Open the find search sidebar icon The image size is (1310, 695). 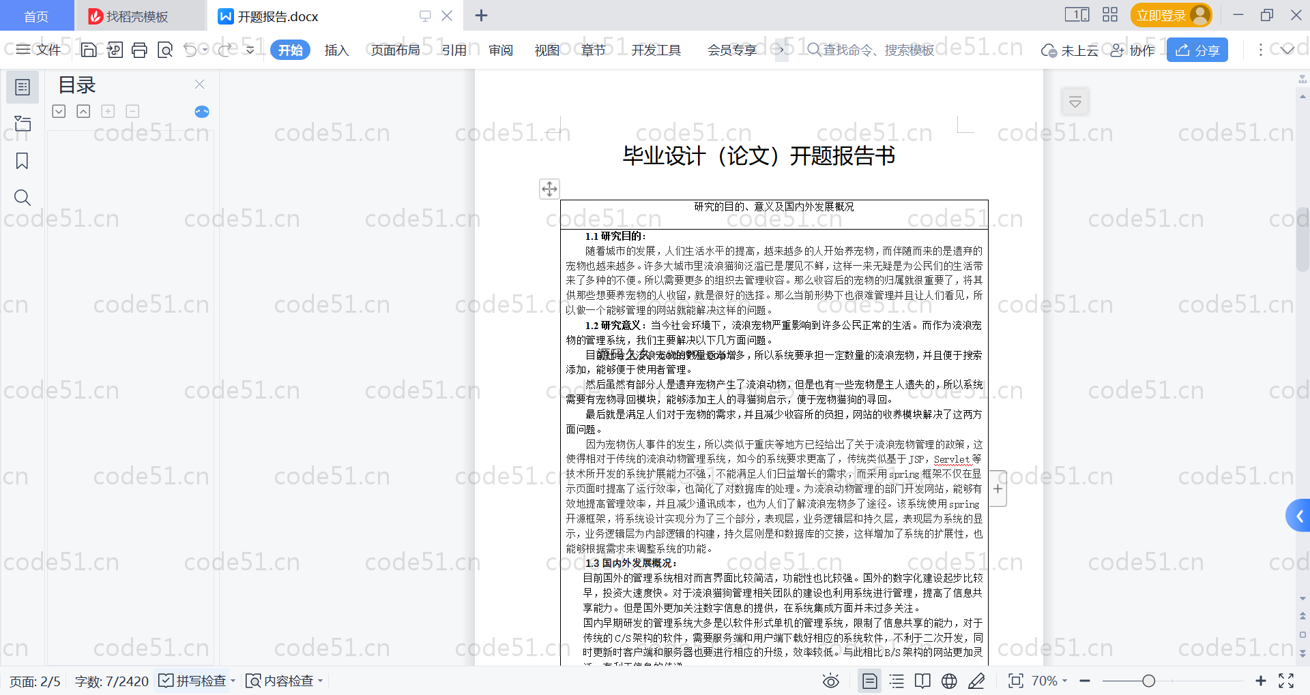(x=23, y=198)
